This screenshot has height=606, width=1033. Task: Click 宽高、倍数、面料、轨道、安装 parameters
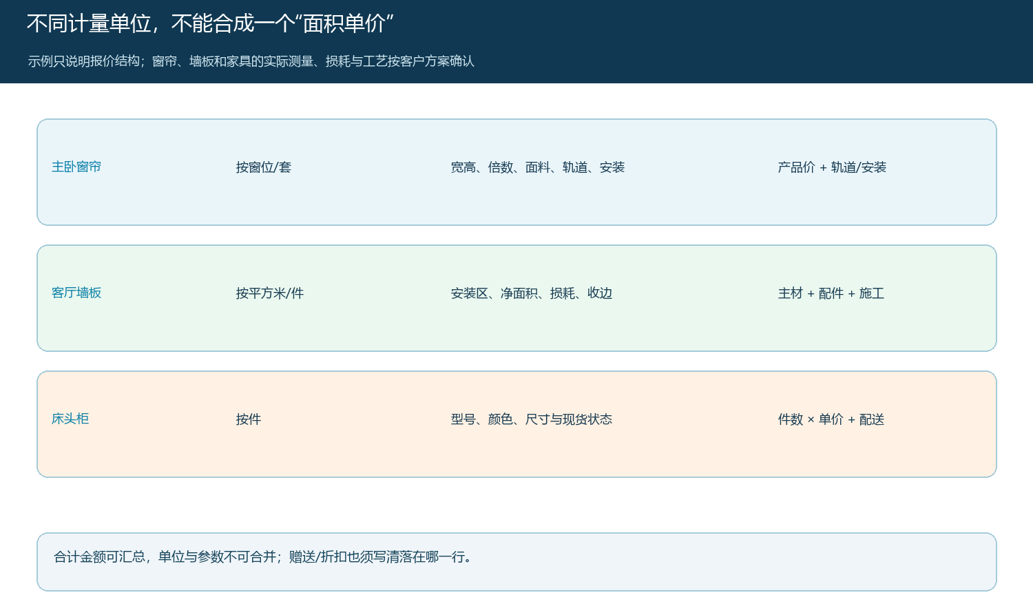538,167
